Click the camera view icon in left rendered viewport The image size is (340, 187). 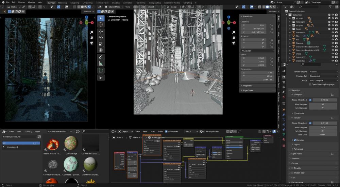tap(92, 43)
